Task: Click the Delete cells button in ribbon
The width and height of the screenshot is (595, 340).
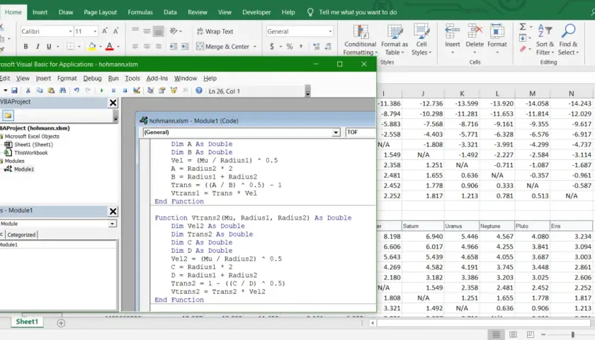Action: point(475,39)
